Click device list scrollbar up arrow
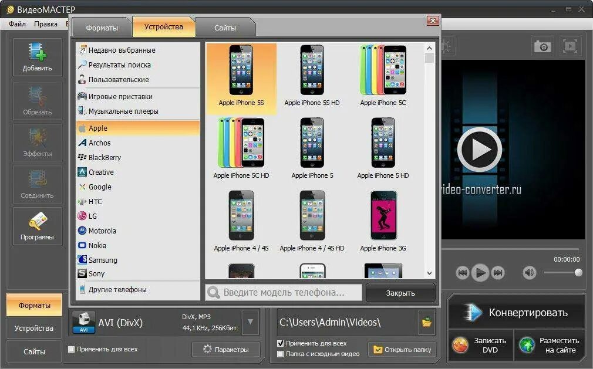The width and height of the screenshot is (593, 369). pos(429,48)
